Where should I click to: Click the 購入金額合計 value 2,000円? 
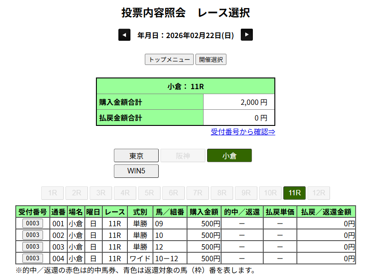click(239, 102)
